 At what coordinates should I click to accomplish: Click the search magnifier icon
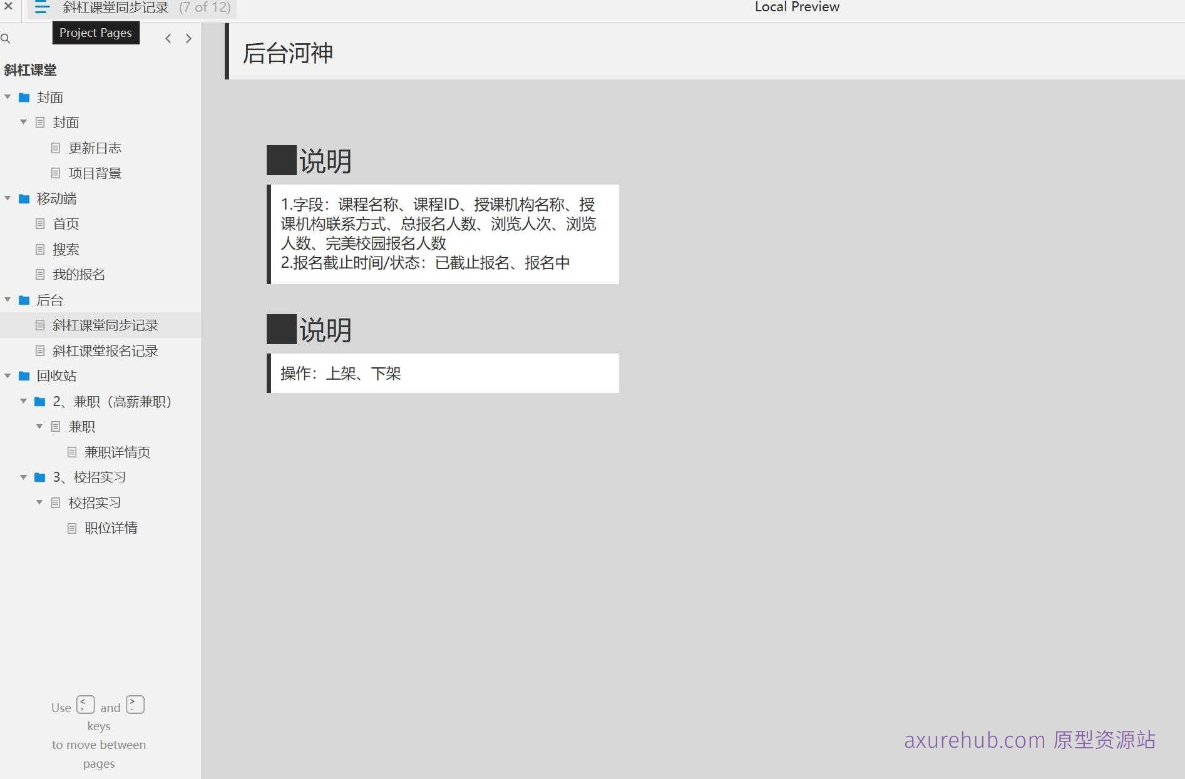6,39
